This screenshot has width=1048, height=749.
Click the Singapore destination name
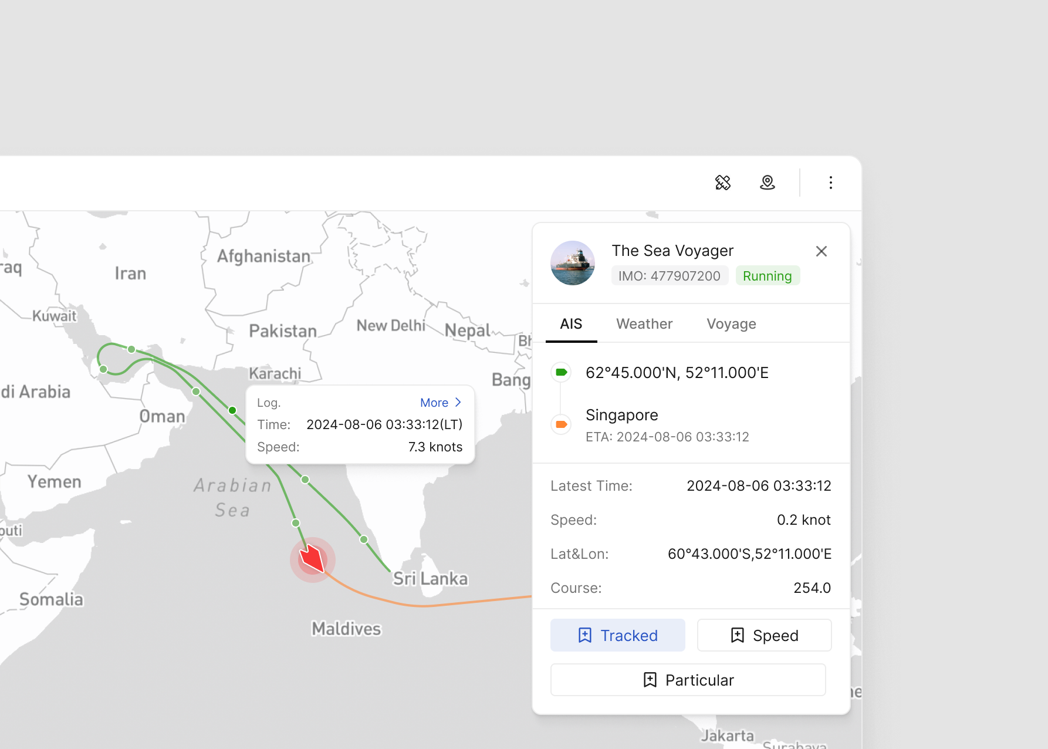pyautogui.click(x=622, y=415)
